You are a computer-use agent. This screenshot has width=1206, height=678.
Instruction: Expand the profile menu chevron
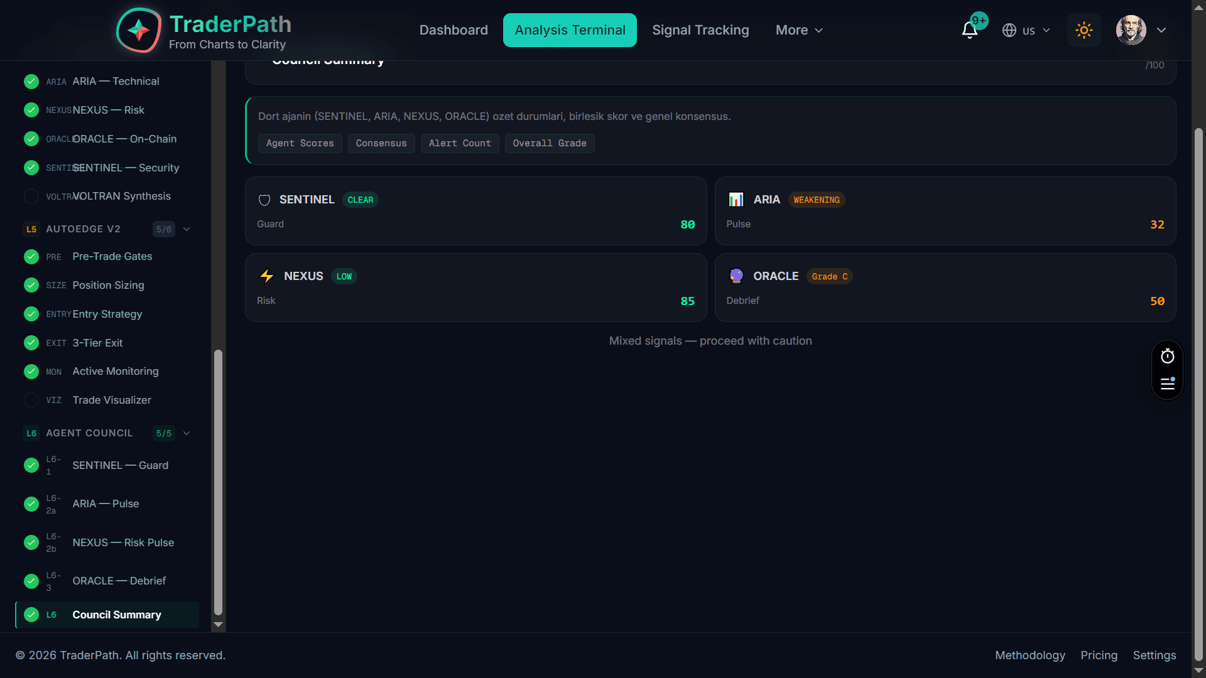tap(1161, 30)
